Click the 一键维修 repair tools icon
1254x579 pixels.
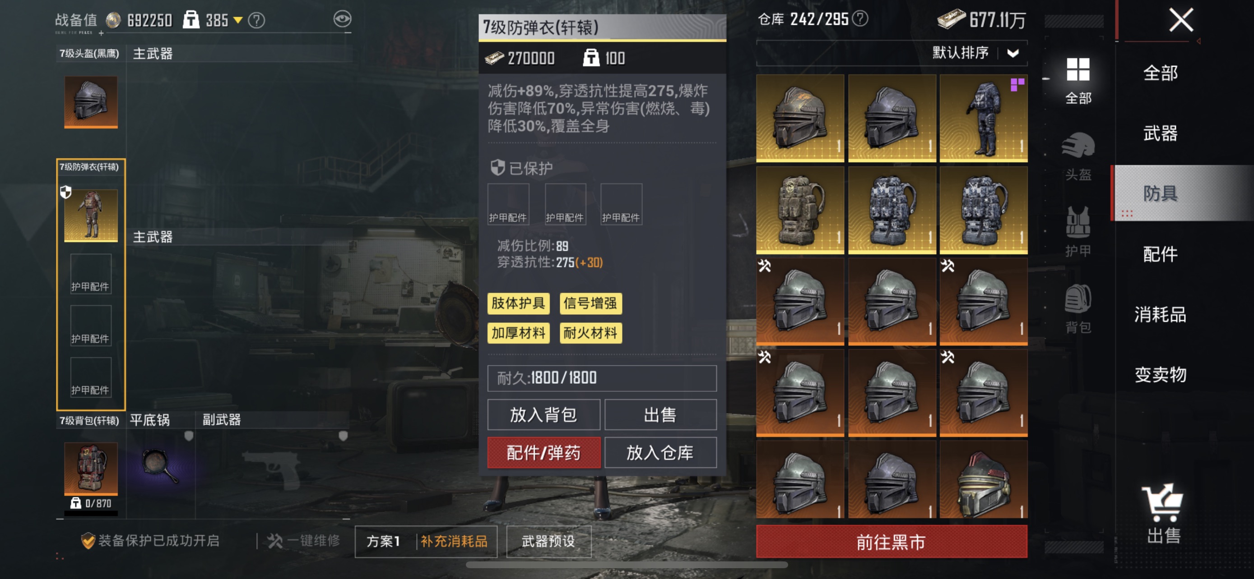(274, 541)
